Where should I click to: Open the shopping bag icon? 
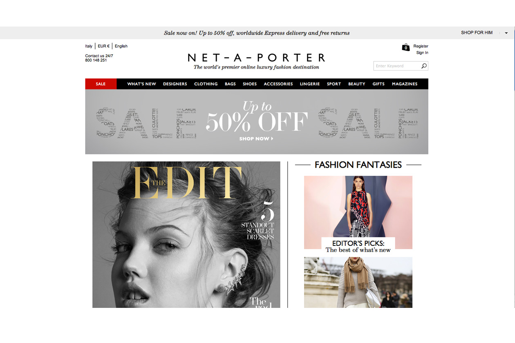coord(405,47)
